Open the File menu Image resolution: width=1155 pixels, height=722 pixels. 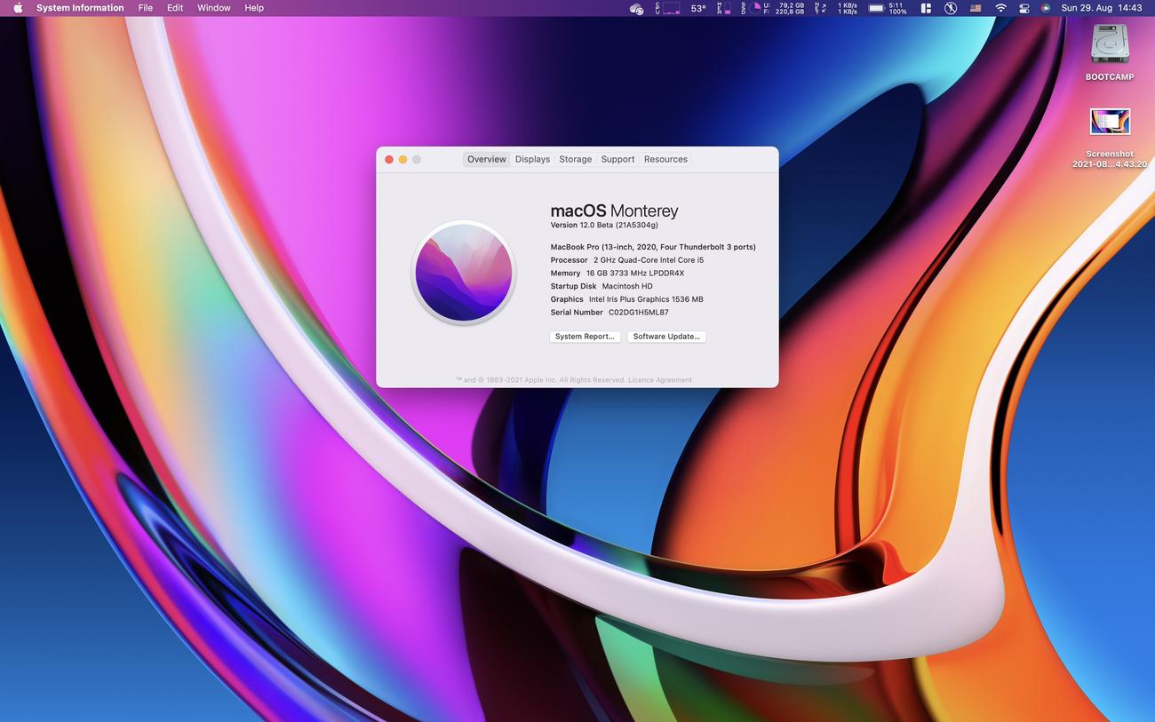coord(146,8)
